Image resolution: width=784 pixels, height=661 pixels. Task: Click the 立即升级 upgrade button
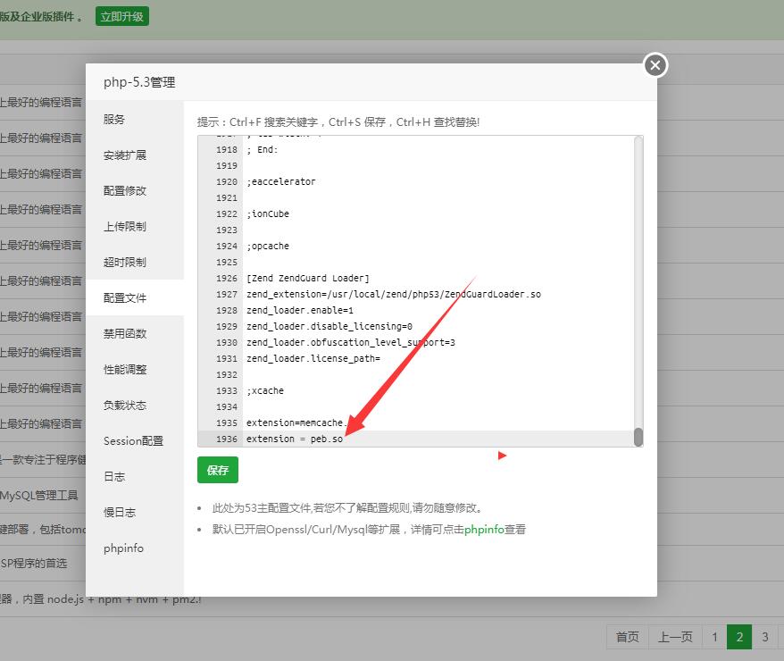coord(122,16)
